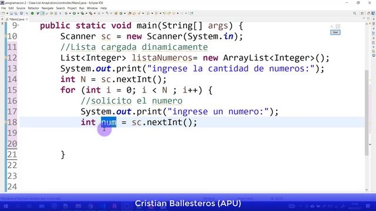The height and width of the screenshot is (211, 376).
Task: Click the New Java Package icon
Action: pos(116,13)
